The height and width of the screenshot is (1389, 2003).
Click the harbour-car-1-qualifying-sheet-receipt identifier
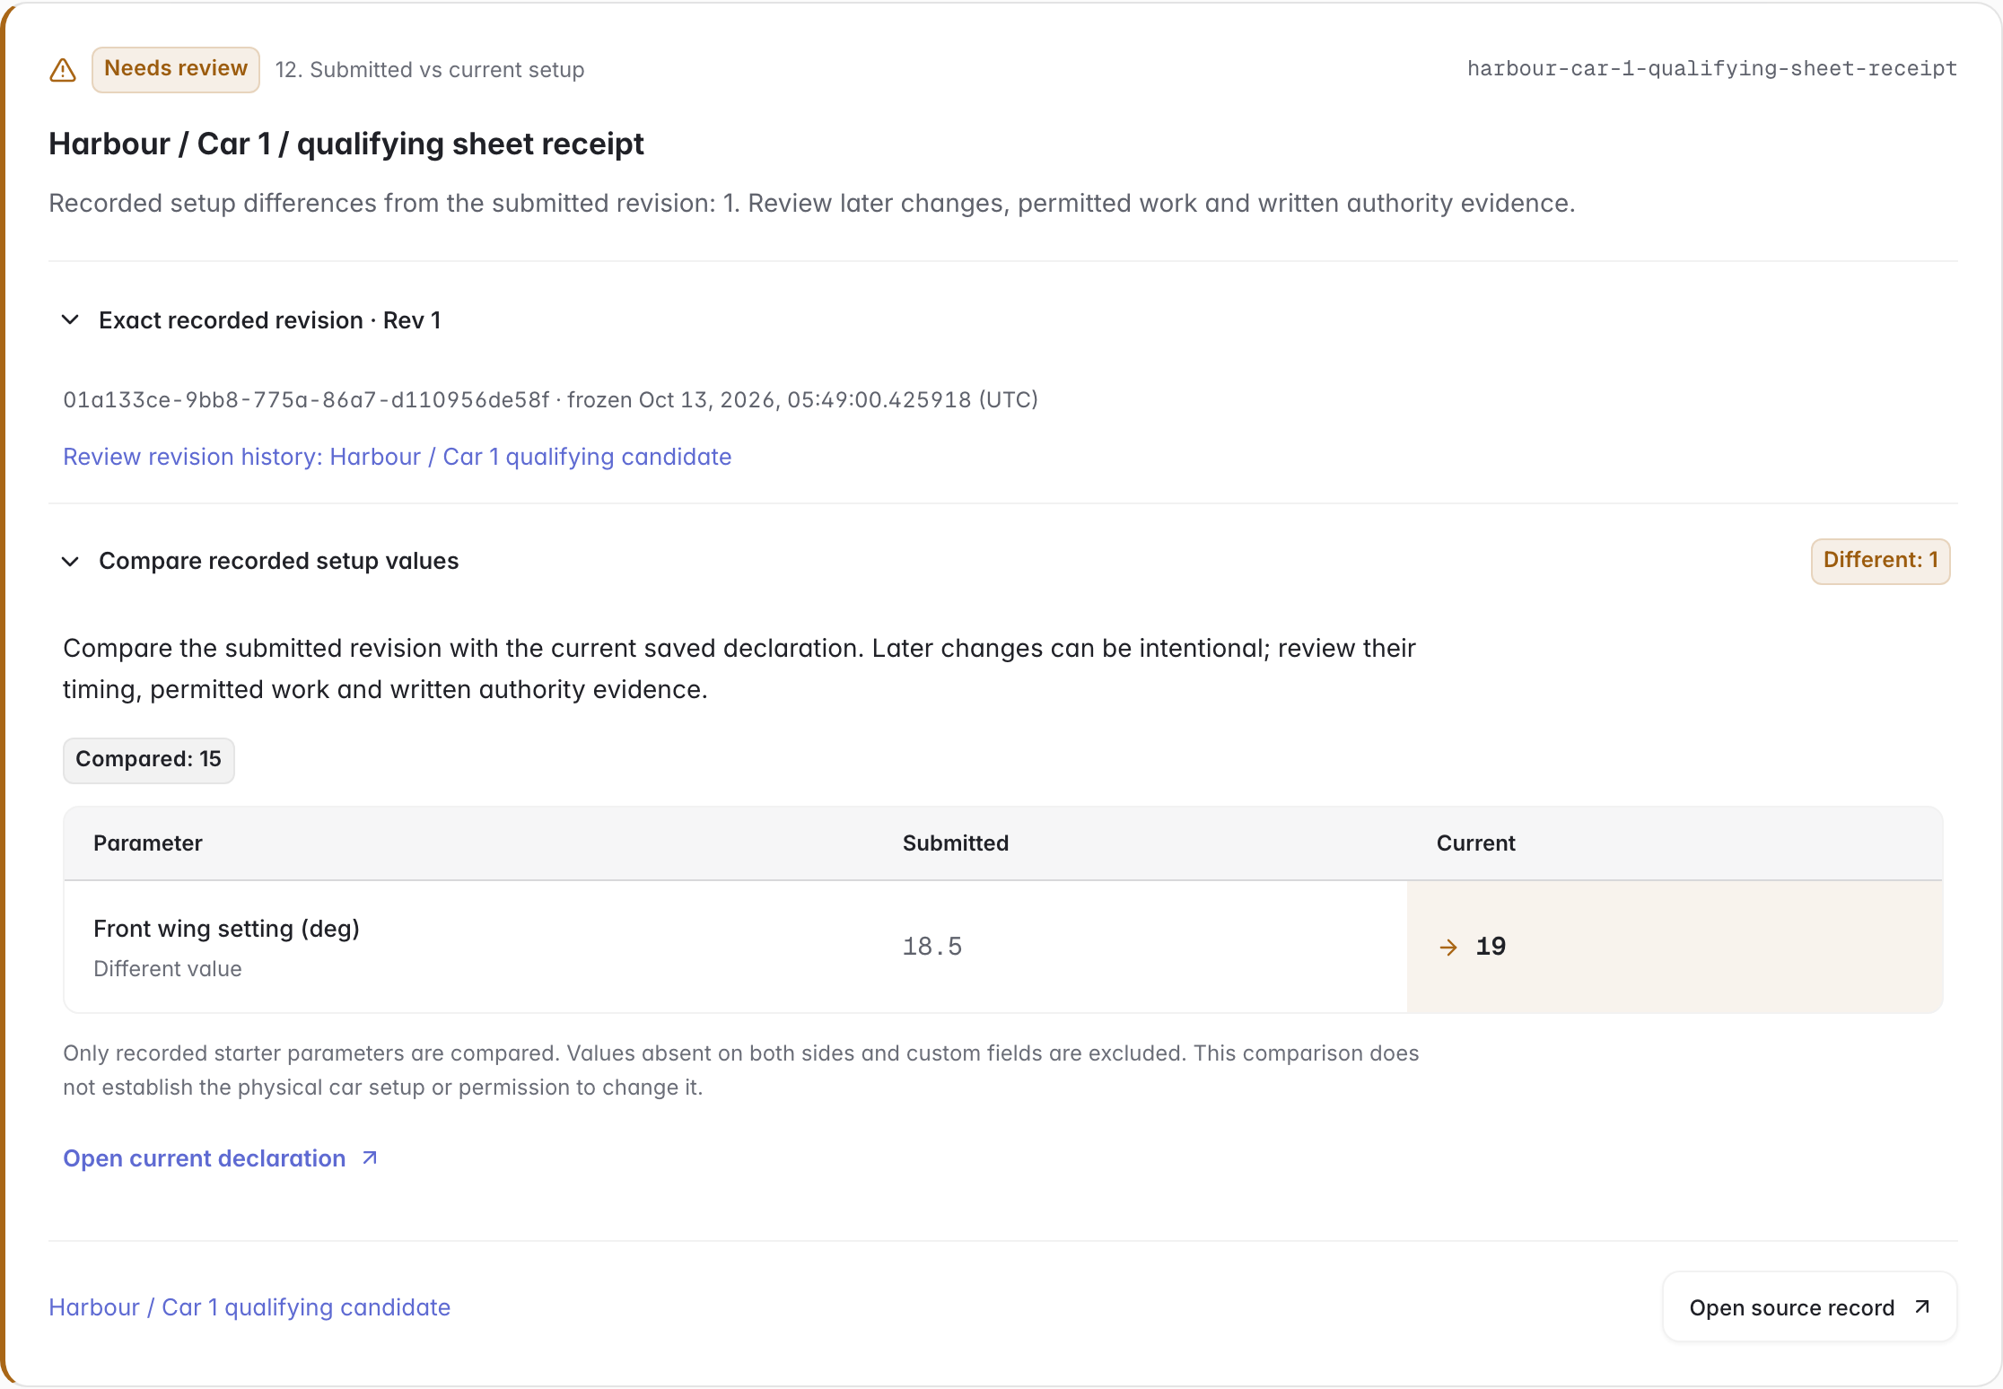(x=1711, y=69)
